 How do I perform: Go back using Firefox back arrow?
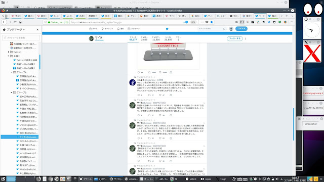tap(4, 22)
